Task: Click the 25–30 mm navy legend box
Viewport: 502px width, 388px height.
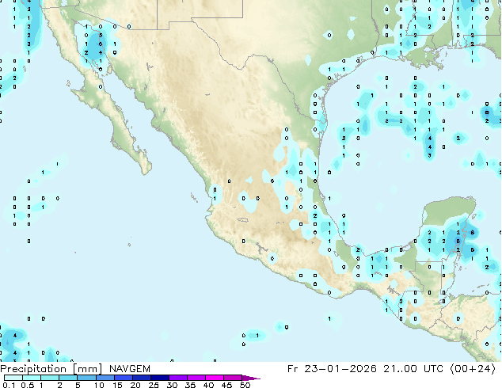Action: [x=159, y=378]
